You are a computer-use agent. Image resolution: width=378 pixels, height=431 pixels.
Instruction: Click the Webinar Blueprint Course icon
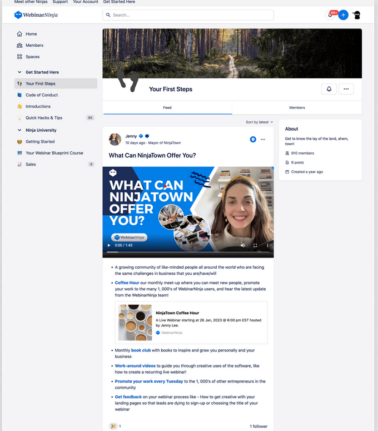(x=19, y=153)
